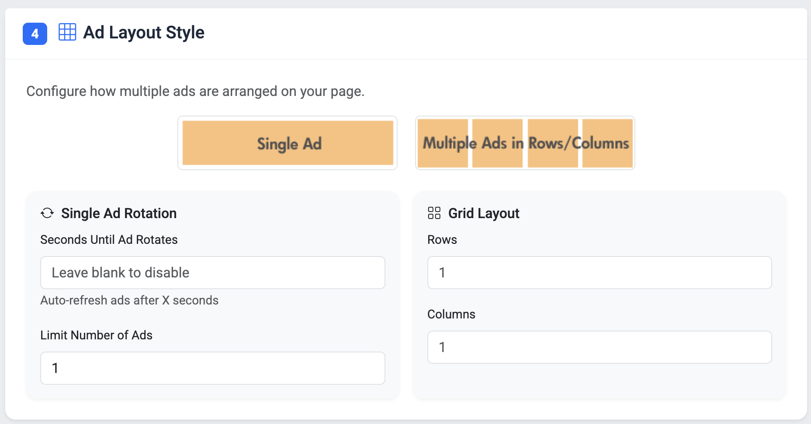Viewport: 811px width, 424px height.
Task: Click inside the Leave blank to disable field
Action: tap(212, 273)
